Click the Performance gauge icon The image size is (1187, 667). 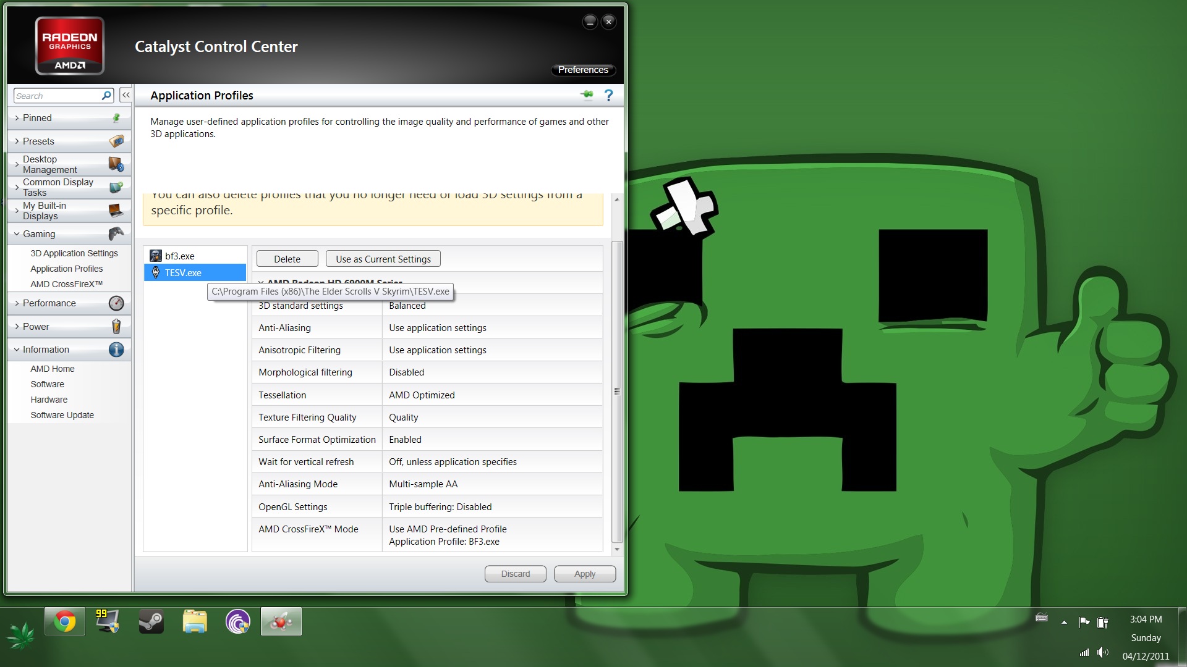click(116, 303)
